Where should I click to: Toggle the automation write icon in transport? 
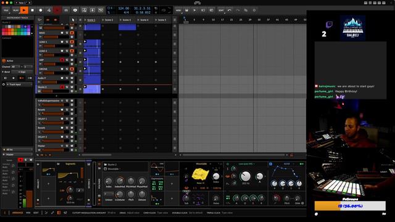click(49, 10)
